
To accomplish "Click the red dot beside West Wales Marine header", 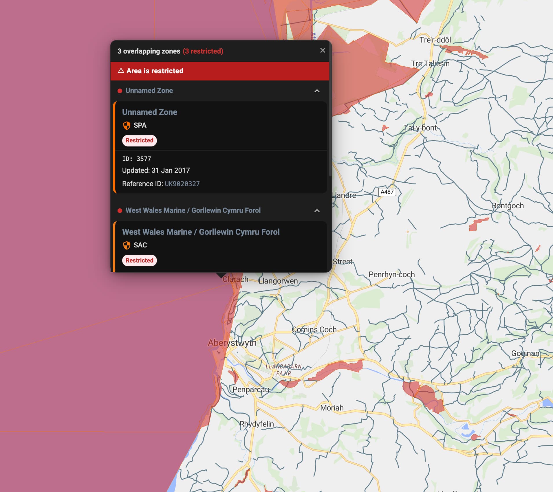I will click(120, 211).
